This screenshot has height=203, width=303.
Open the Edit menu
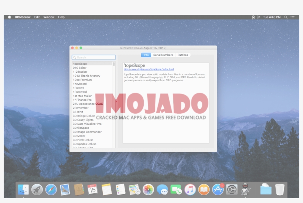tap(37, 17)
